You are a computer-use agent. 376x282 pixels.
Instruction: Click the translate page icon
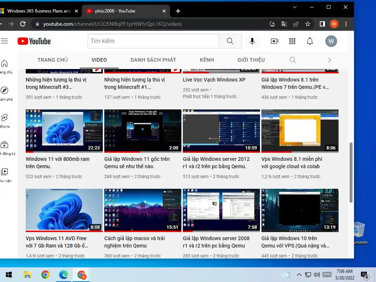click(x=284, y=24)
